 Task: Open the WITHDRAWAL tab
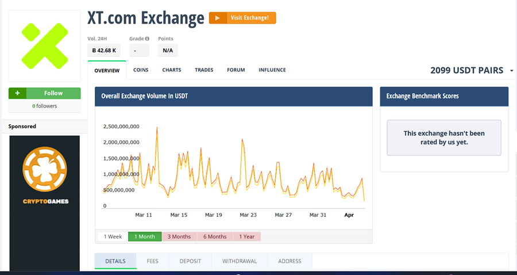(x=239, y=261)
